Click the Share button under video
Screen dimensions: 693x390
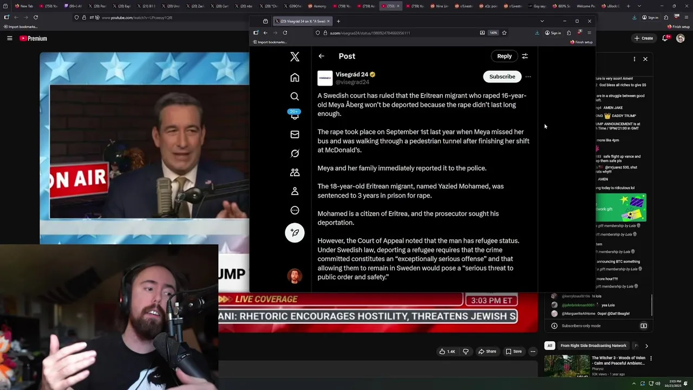click(x=487, y=352)
